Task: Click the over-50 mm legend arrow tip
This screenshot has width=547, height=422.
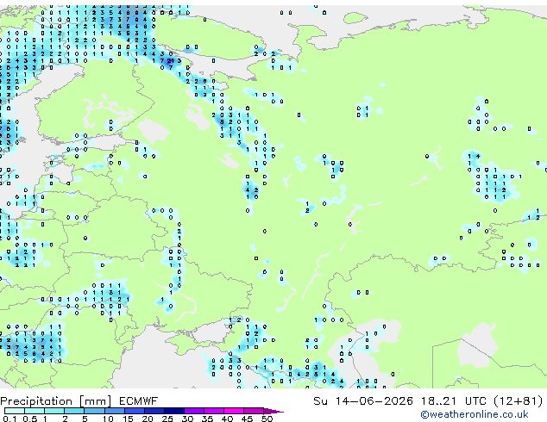Action: (x=273, y=411)
